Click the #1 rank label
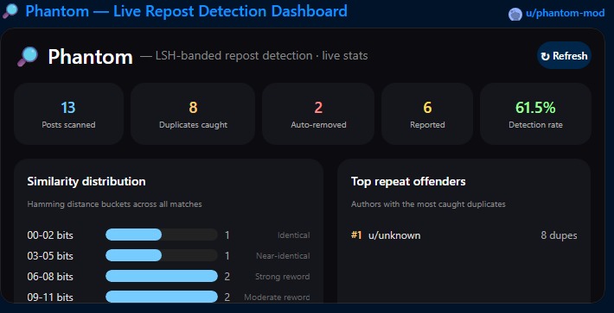 pyautogui.click(x=356, y=235)
